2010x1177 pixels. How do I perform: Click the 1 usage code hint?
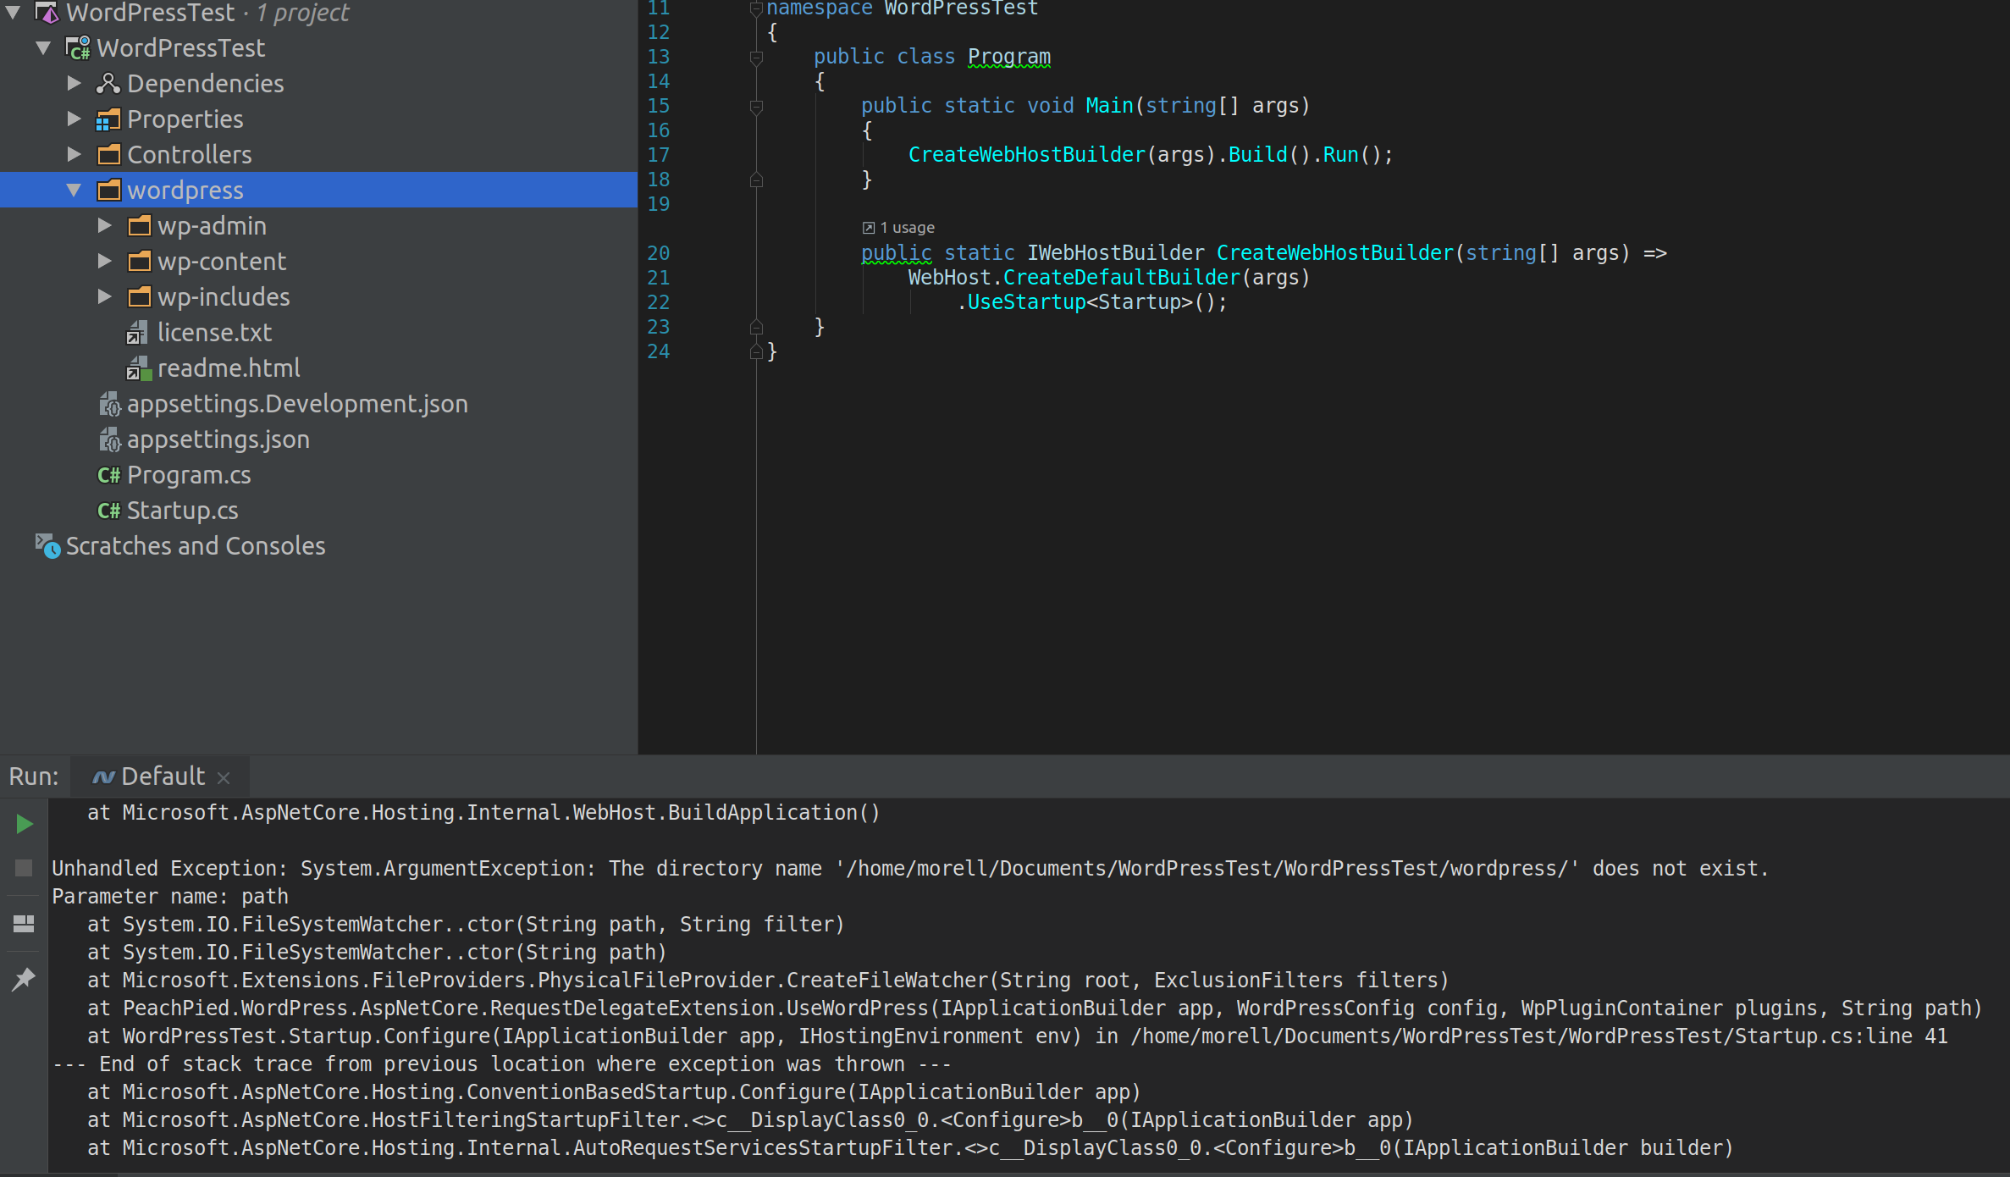tap(906, 228)
